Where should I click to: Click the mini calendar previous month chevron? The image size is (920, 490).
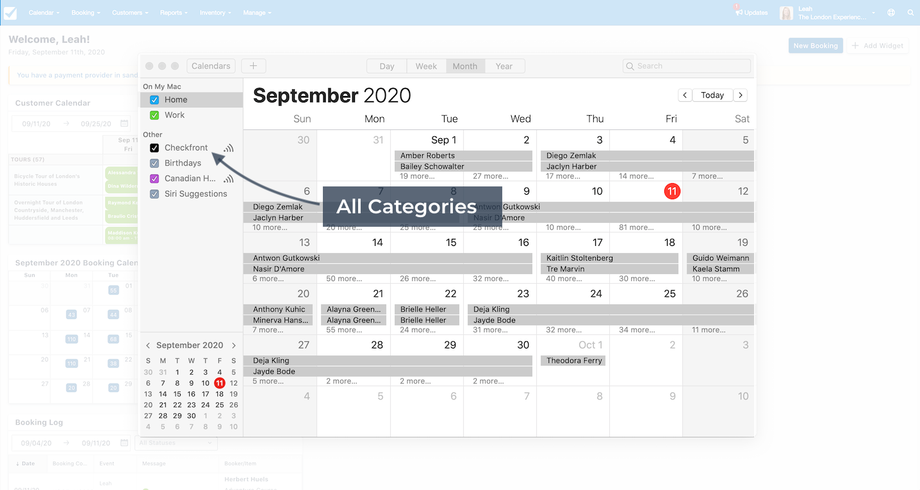148,345
